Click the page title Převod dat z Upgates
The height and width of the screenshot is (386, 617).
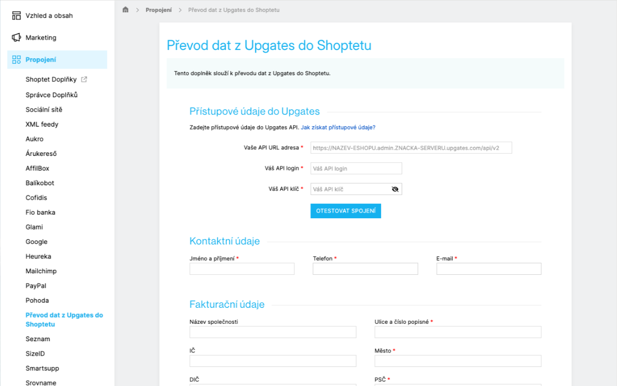coord(269,45)
